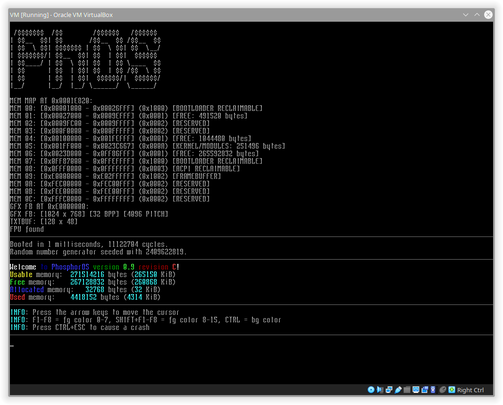503x405 pixels.
Task: Close the VirtualBox VM window
Action: tap(488, 15)
